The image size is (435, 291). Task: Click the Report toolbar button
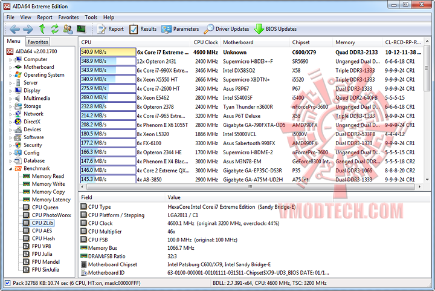(x=110, y=29)
